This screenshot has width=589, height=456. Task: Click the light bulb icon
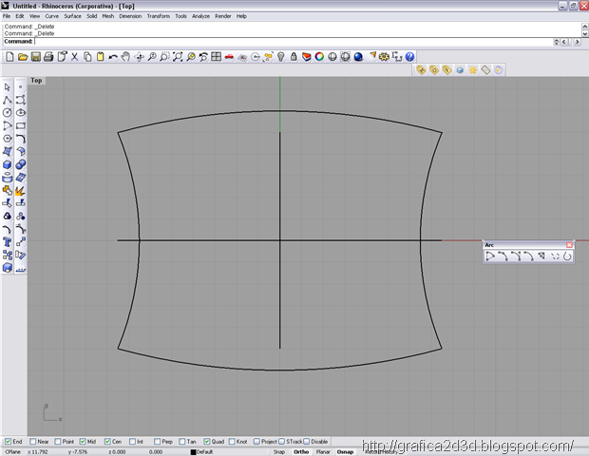[x=280, y=57]
